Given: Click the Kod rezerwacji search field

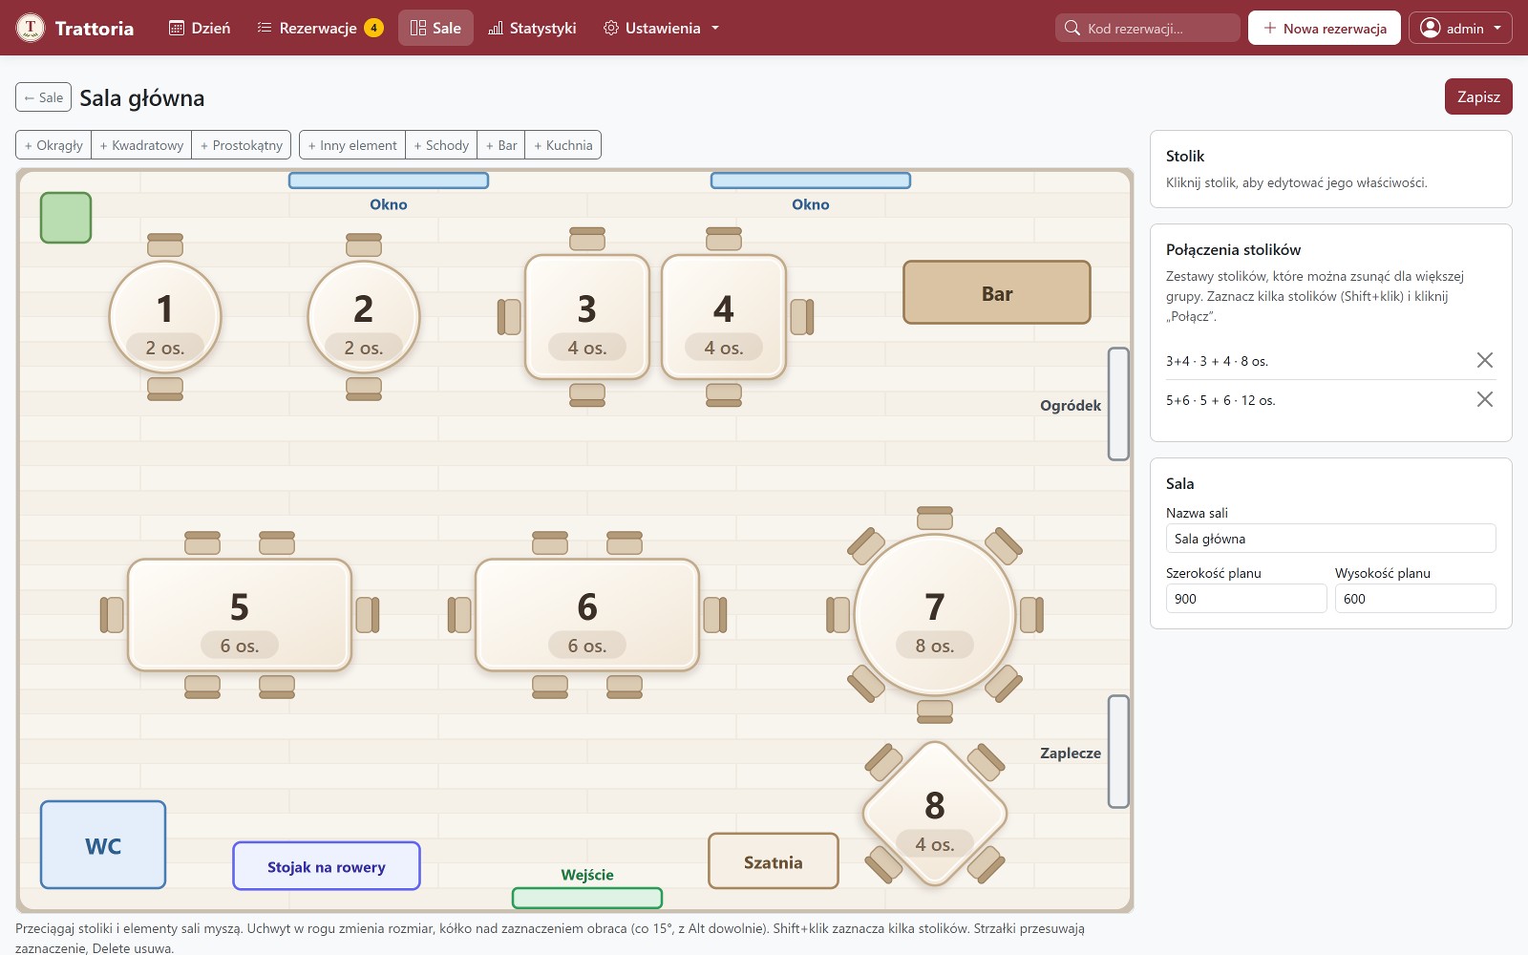Looking at the screenshot, I should [1148, 28].
